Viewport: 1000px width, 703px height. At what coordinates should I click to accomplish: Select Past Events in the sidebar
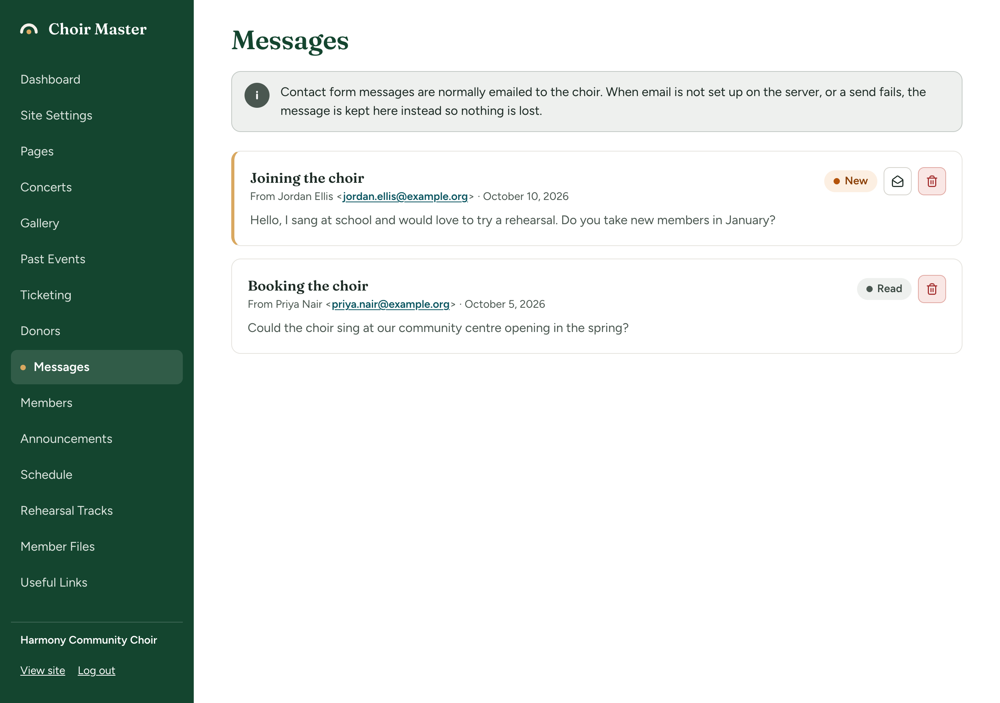(97, 259)
